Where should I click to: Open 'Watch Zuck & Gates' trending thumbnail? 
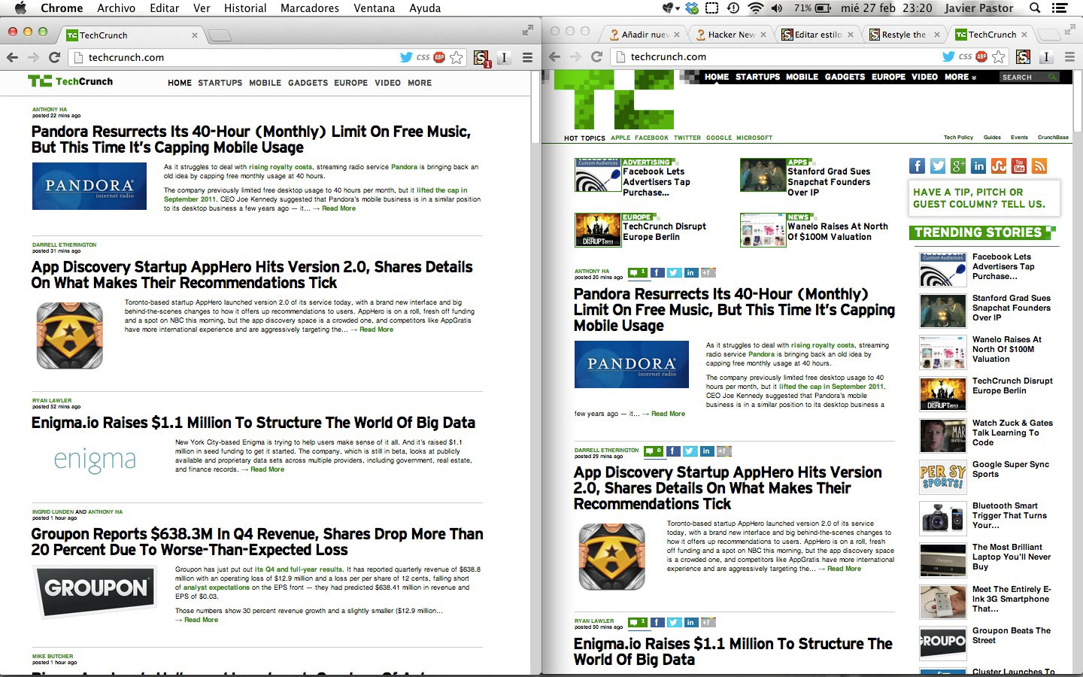click(942, 435)
